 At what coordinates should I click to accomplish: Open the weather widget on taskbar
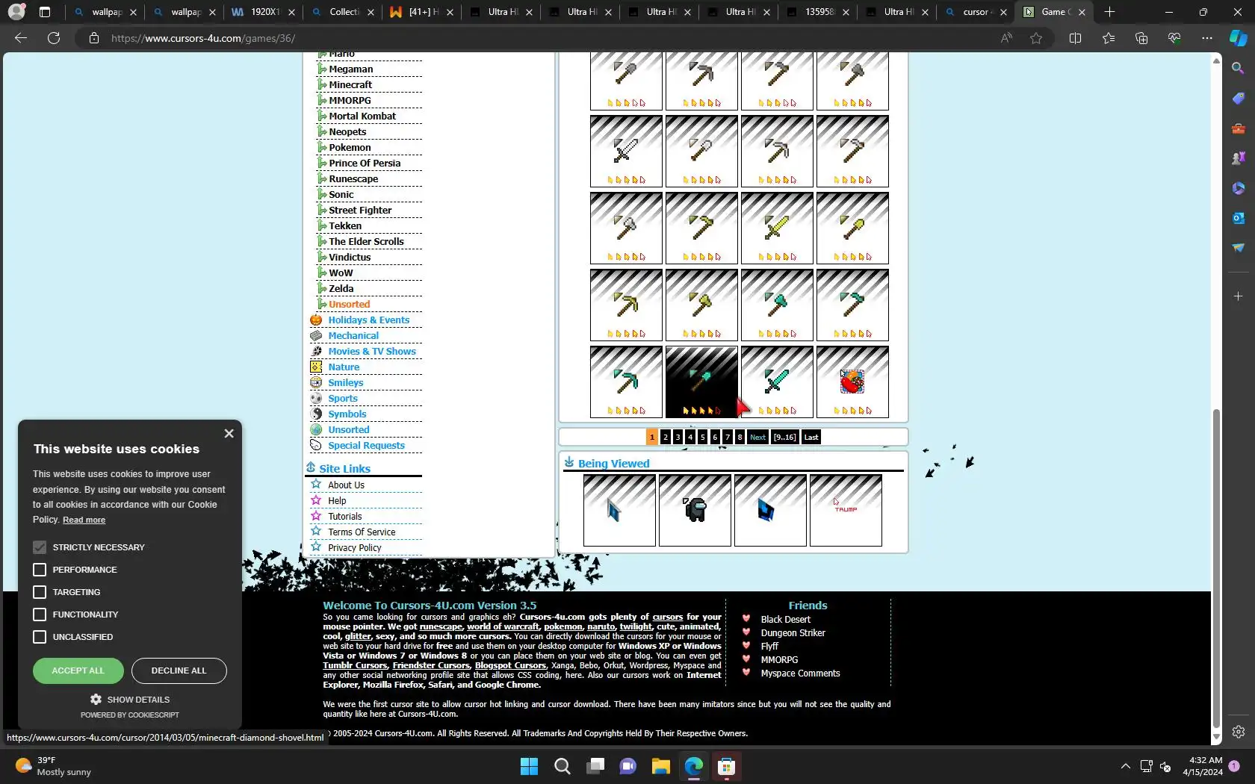tap(54, 766)
